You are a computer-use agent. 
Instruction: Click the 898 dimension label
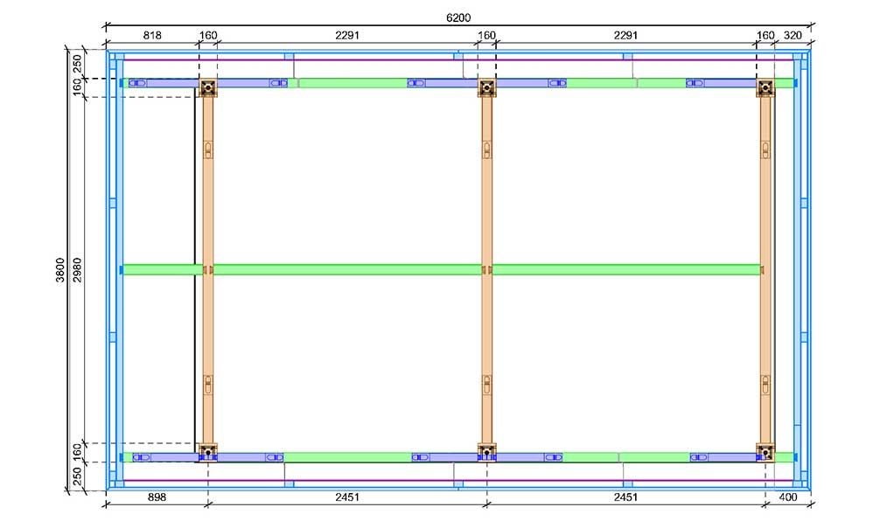[157, 497]
